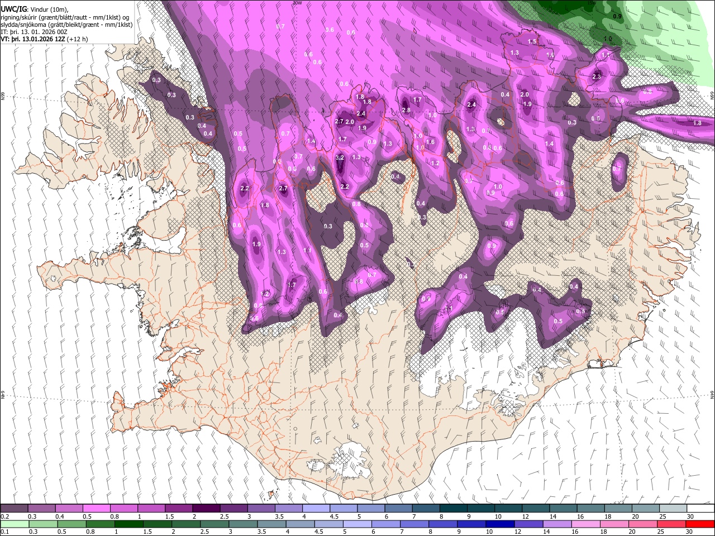The image size is (715, 536).
Task: Click the pale green 0.1–0.3 rain legend swatch
Action: pyautogui.click(x=14, y=524)
